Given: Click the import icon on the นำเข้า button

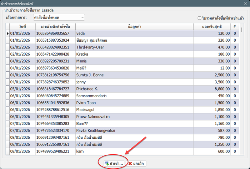Looking at the screenshot, I should [x=106, y=163].
